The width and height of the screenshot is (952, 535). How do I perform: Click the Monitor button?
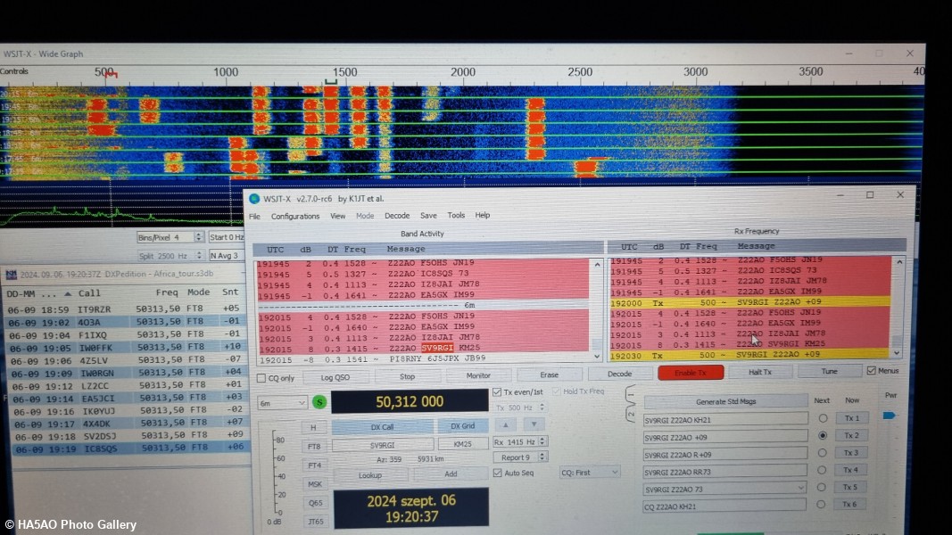(x=478, y=376)
